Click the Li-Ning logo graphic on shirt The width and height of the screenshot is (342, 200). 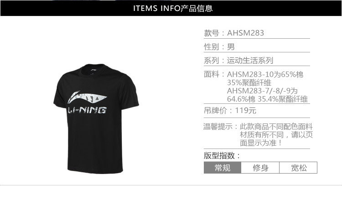[x=87, y=97]
